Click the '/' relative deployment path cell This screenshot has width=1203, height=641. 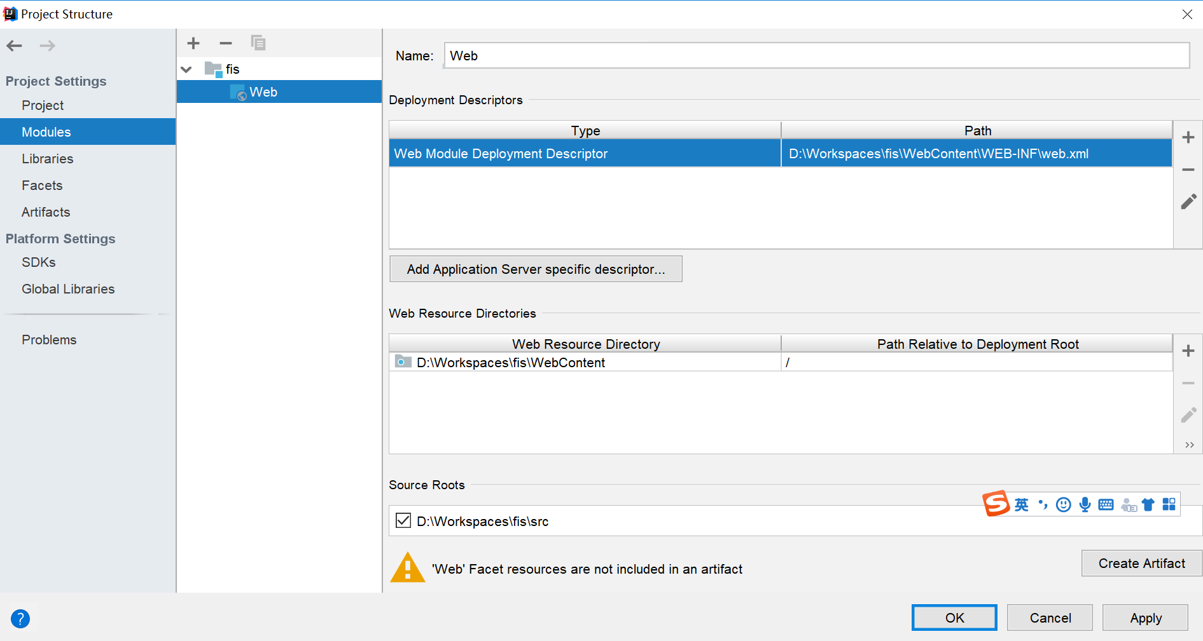click(x=977, y=362)
